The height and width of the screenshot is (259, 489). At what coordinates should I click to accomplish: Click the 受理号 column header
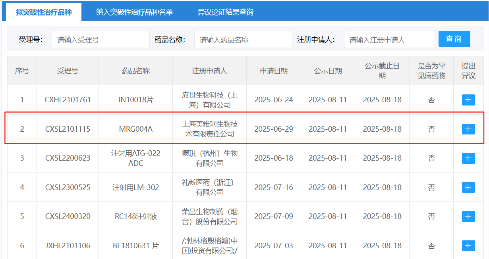68,71
